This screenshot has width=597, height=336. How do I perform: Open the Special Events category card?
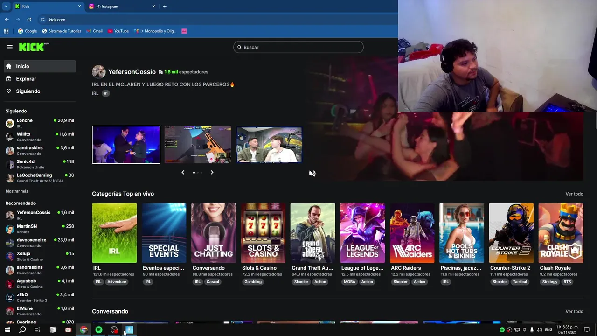pos(164,233)
